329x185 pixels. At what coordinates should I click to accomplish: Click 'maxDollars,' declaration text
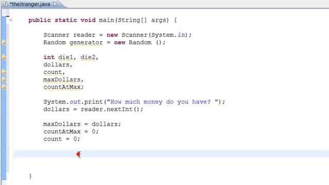pyautogui.click(x=63, y=80)
